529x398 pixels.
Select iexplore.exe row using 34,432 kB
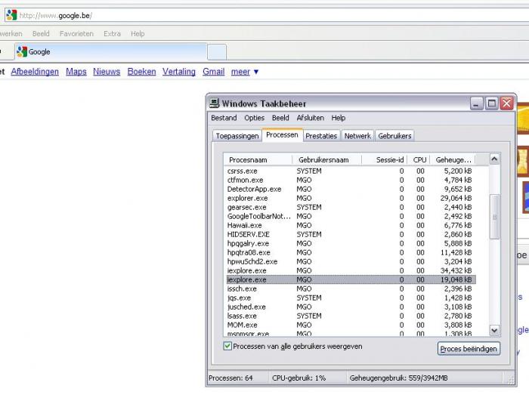point(351,271)
